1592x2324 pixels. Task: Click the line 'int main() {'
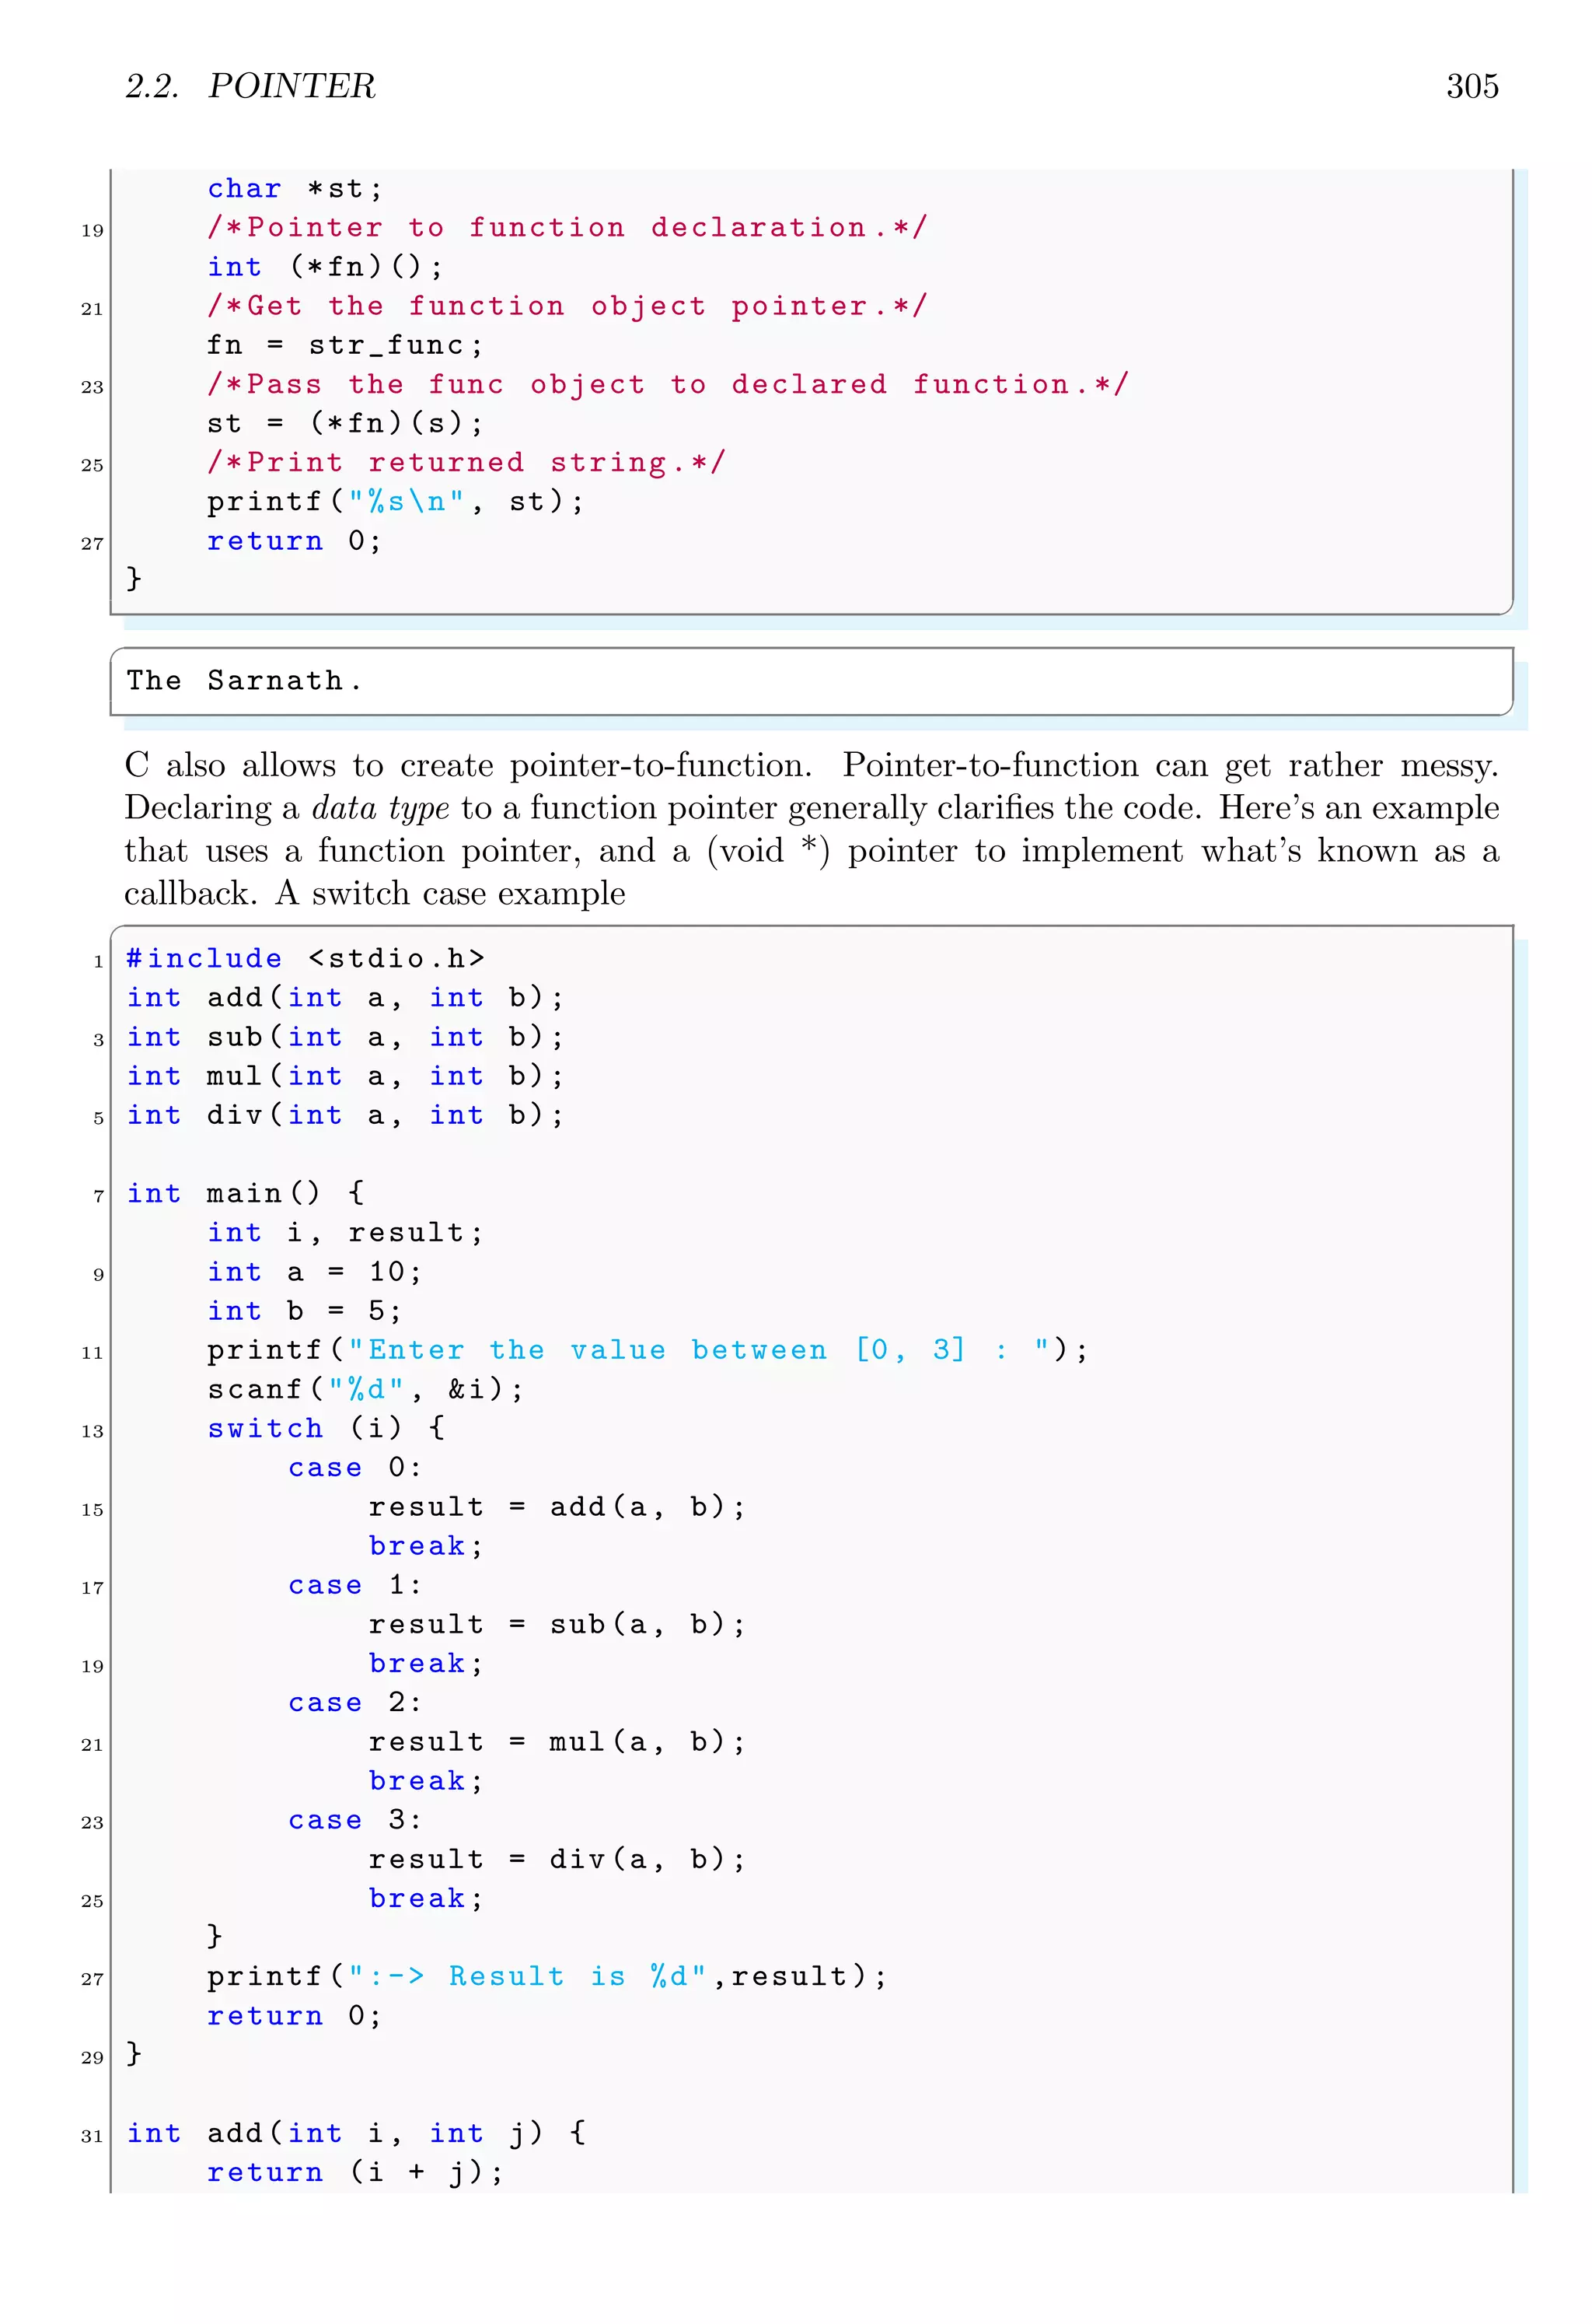[245, 1192]
